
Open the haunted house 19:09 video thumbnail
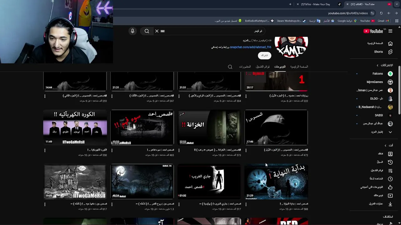pos(75,182)
